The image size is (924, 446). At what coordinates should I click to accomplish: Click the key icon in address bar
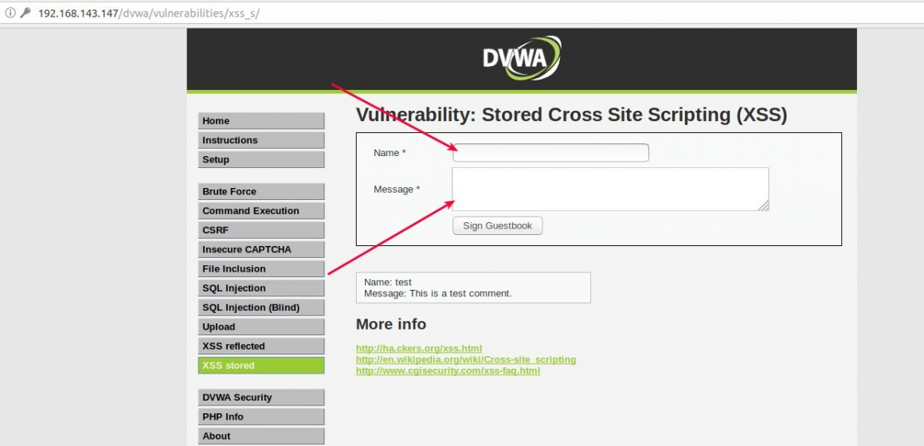point(25,13)
